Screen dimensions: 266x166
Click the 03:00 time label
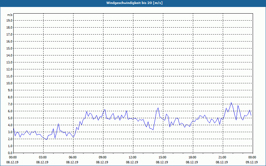point(43,157)
